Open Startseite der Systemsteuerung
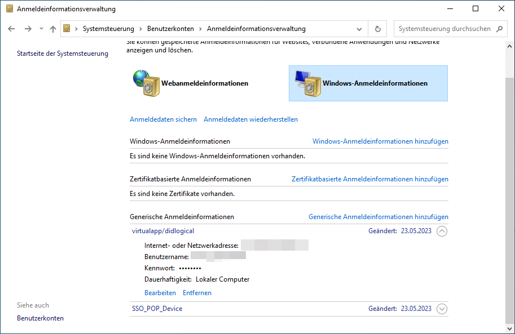This screenshot has width=515, height=334. 63,54
